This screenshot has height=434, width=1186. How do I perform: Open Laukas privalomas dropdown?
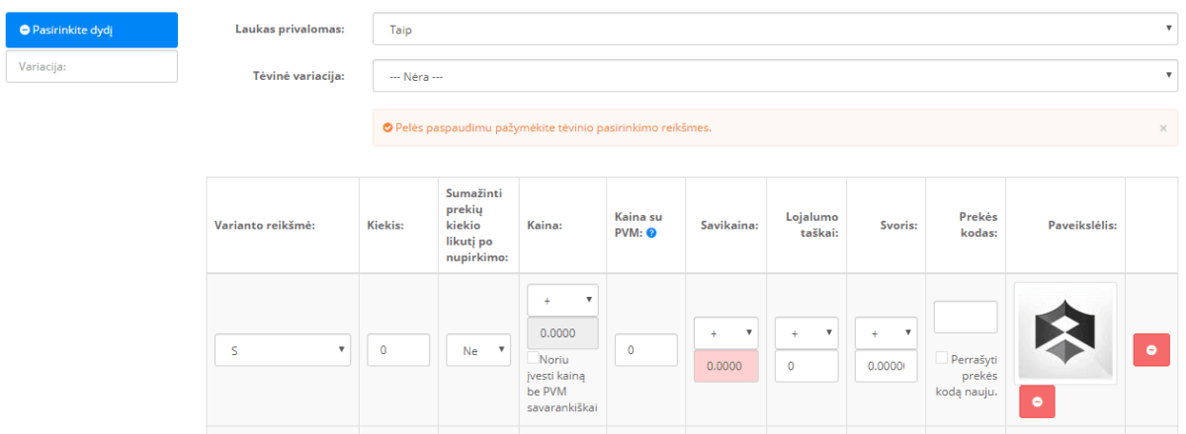[x=776, y=30]
